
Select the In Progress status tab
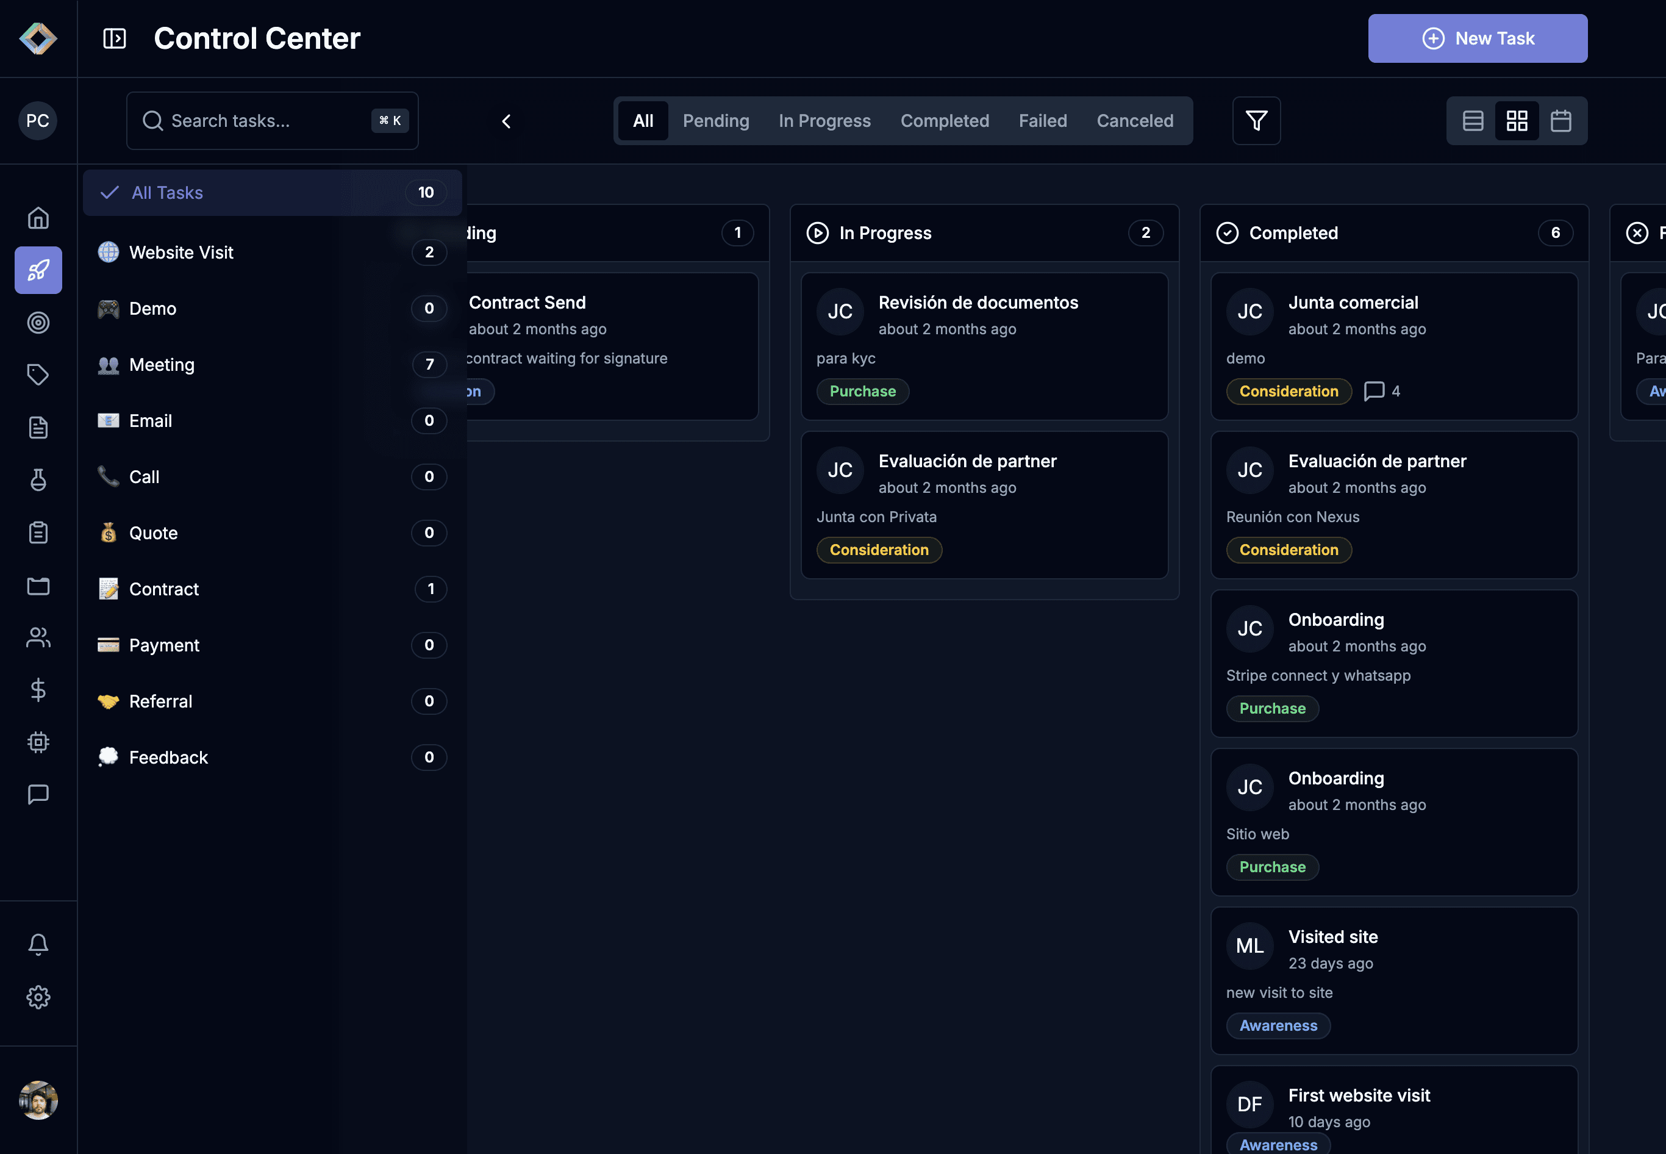tap(824, 121)
